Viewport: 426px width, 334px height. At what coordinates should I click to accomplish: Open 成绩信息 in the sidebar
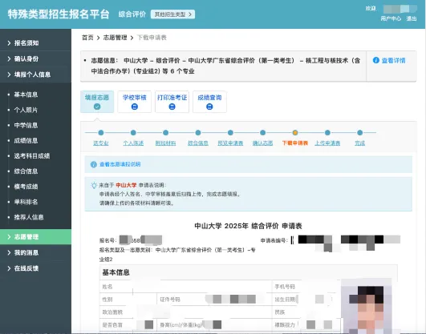pos(26,140)
